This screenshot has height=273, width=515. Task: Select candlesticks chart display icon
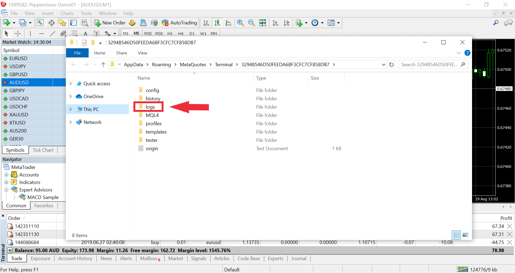217,23
